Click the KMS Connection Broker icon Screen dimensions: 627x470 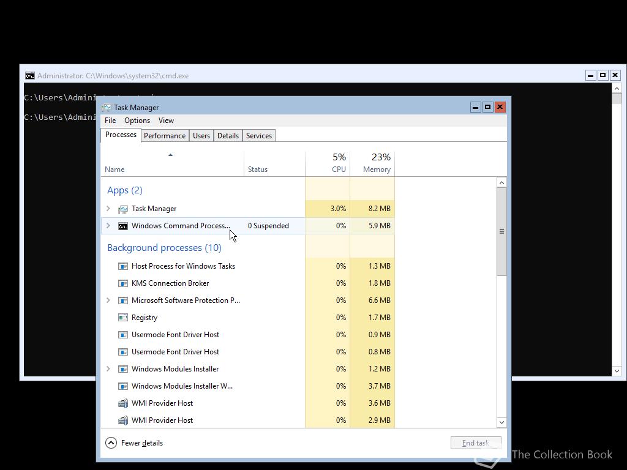tap(122, 283)
